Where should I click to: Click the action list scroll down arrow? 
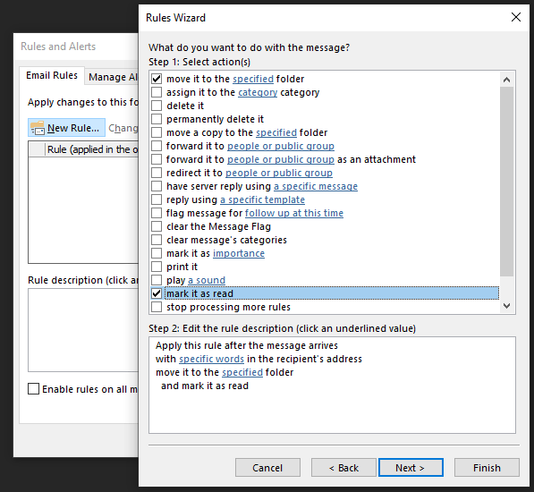[507, 306]
